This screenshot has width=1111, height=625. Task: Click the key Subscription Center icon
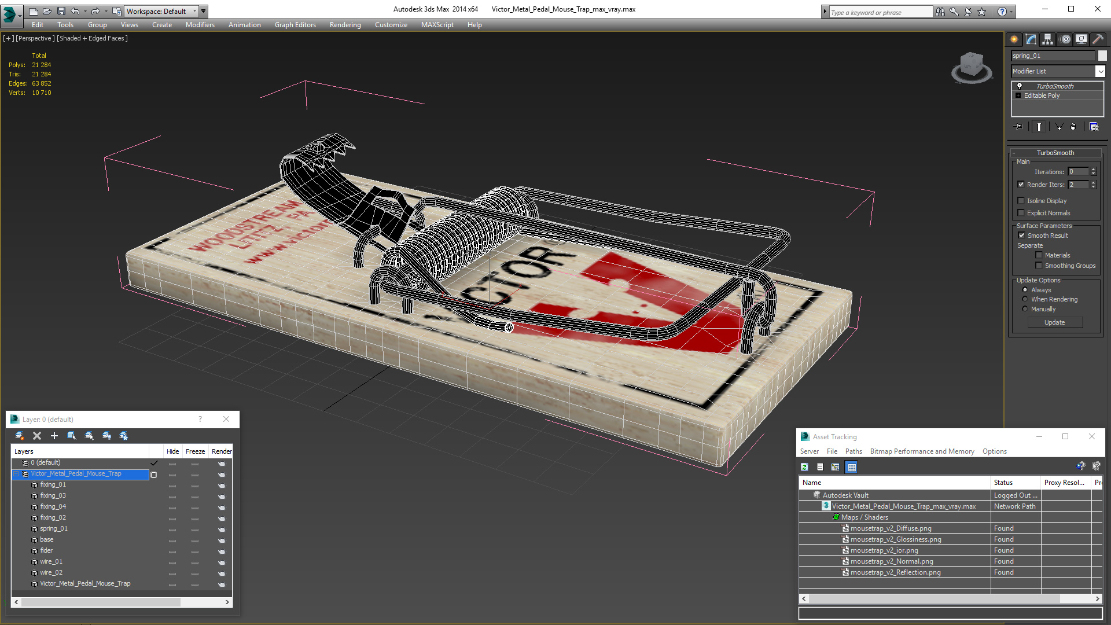click(954, 12)
